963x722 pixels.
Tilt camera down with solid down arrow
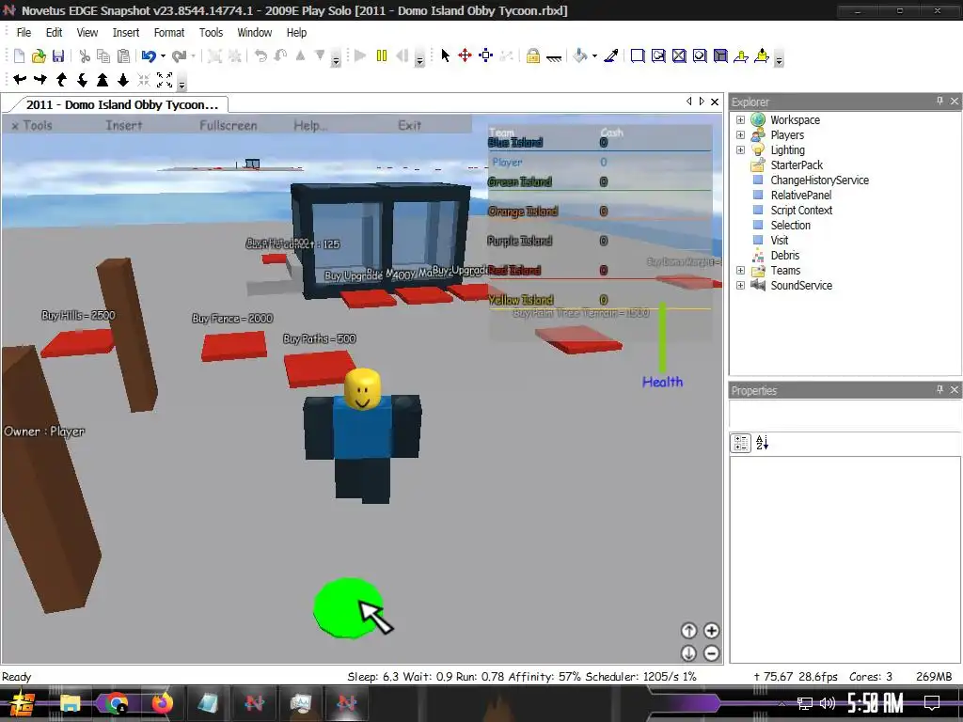[x=123, y=79]
